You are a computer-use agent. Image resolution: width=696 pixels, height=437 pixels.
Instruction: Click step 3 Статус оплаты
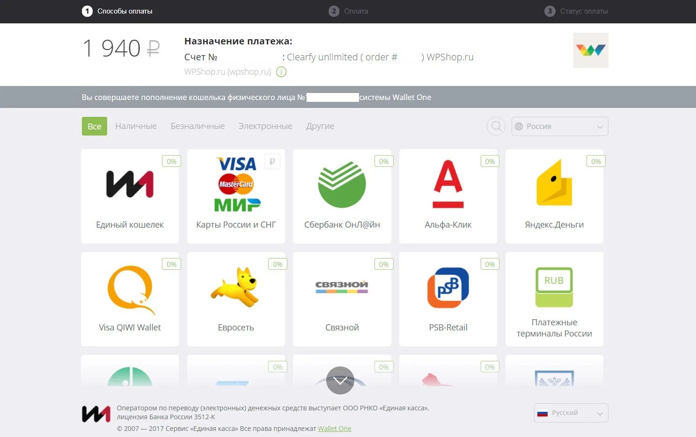tap(576, 11)
